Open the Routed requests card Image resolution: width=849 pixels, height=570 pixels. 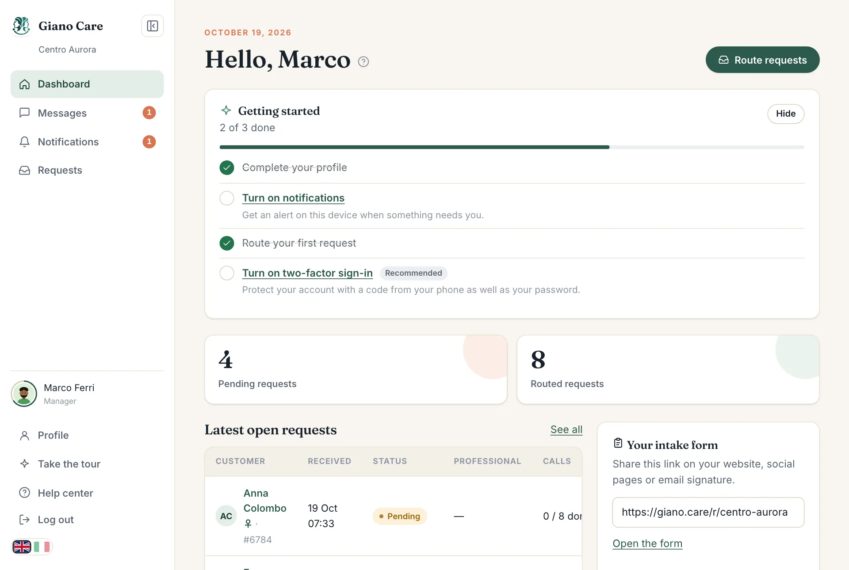click(x=668, y=369)
